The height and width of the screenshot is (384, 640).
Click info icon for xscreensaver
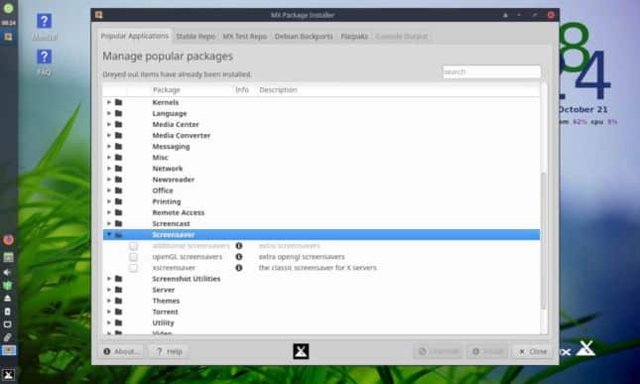coord(239,268)
